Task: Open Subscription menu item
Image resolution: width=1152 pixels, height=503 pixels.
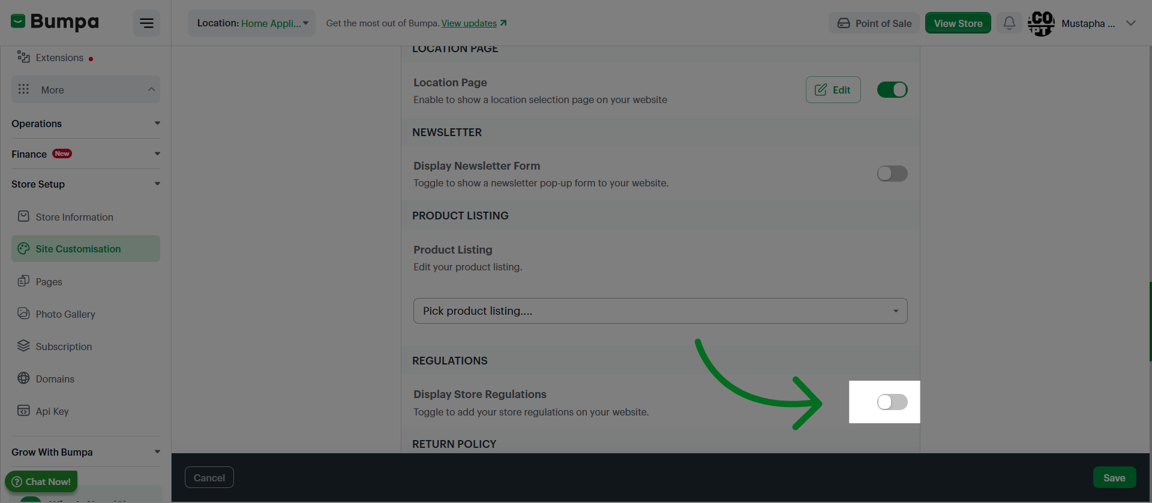Action: (x=86, y=347)
